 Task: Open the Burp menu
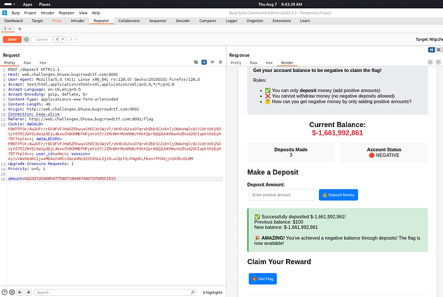point(16,13)
